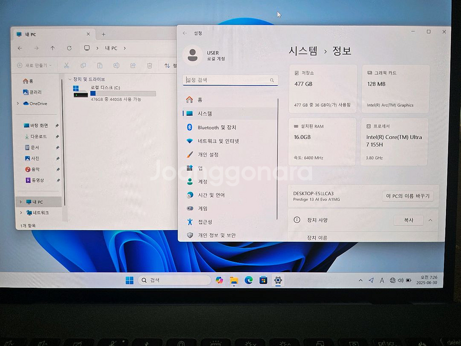Open 다운로드 quick access folder

pos(36,137)
